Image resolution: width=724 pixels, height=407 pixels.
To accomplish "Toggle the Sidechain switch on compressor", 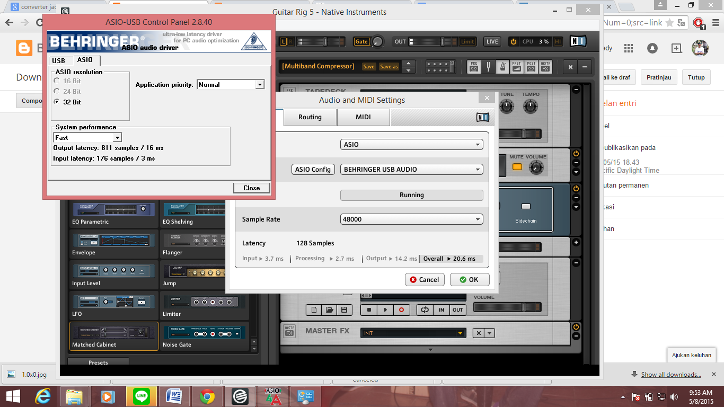I will click(x=526, y=206).
